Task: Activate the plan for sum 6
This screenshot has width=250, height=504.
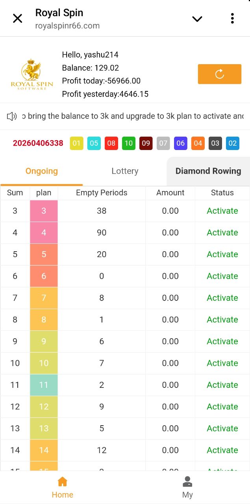Action: click(222, 276)
